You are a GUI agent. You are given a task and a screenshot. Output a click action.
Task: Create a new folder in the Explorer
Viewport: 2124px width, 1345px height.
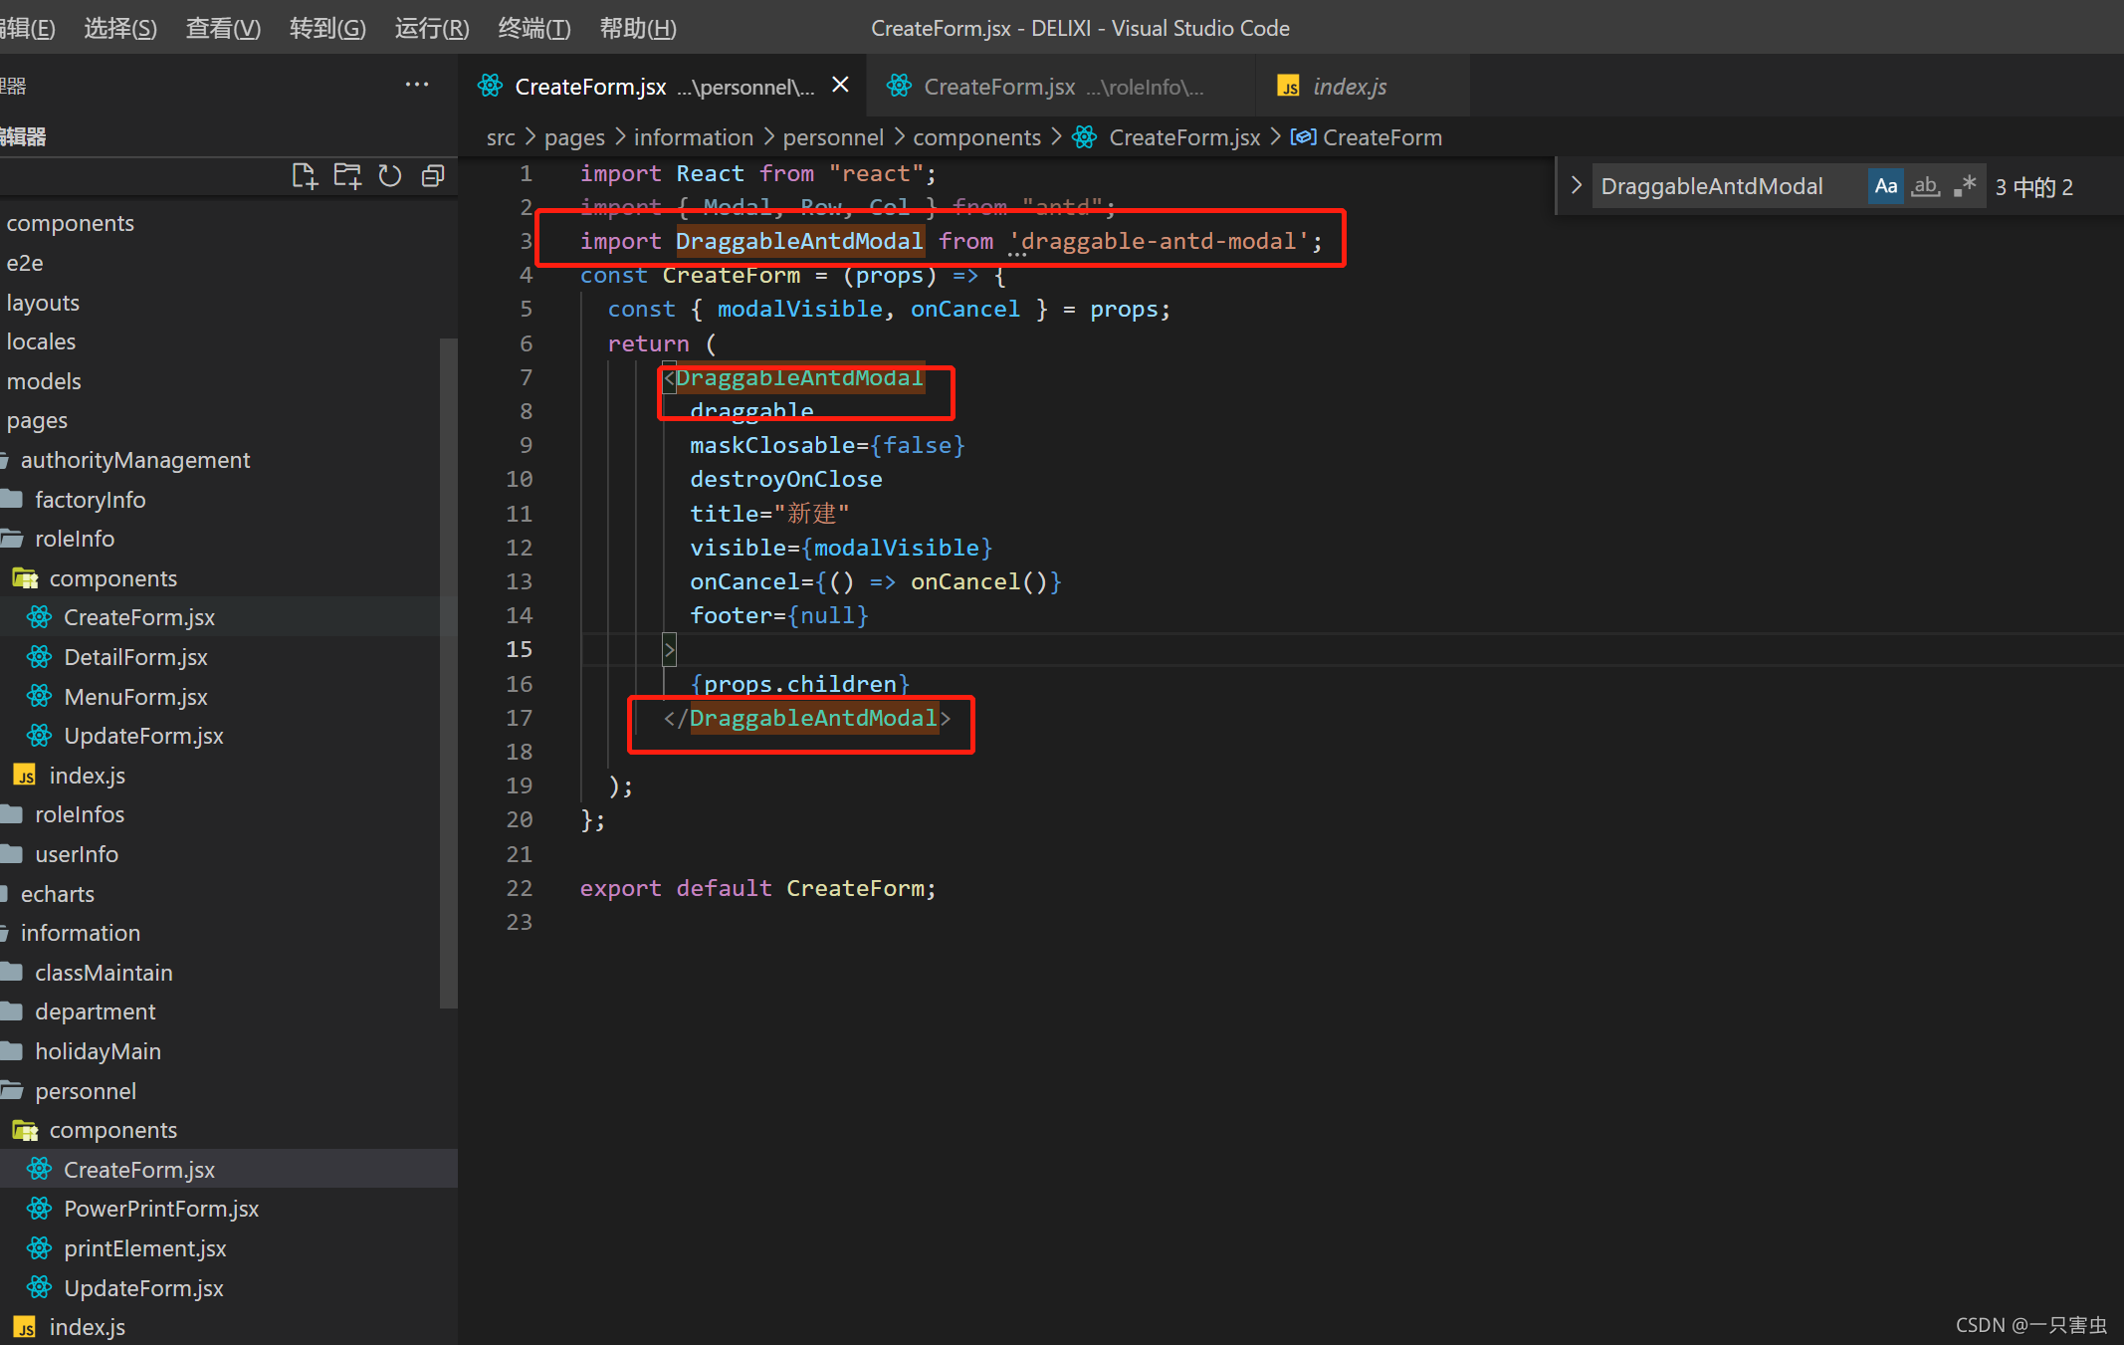pyautogui.click(x=346, y=175)
